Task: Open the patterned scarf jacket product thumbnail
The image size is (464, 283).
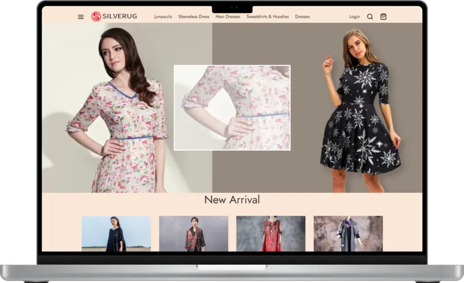Action: tap(193, 234)
